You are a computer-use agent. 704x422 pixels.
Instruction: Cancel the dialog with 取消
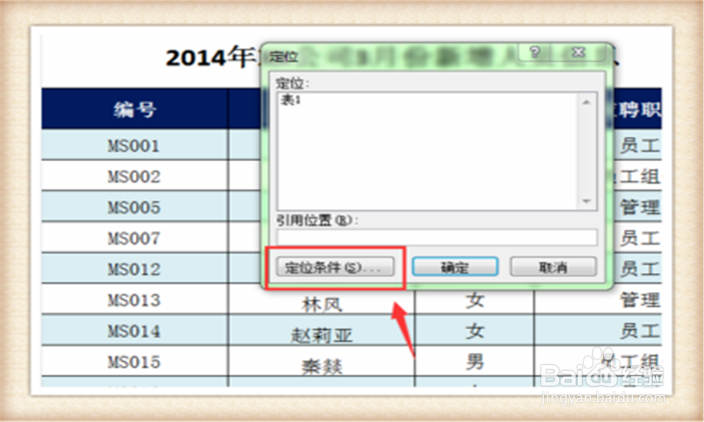tap(553, 267)
